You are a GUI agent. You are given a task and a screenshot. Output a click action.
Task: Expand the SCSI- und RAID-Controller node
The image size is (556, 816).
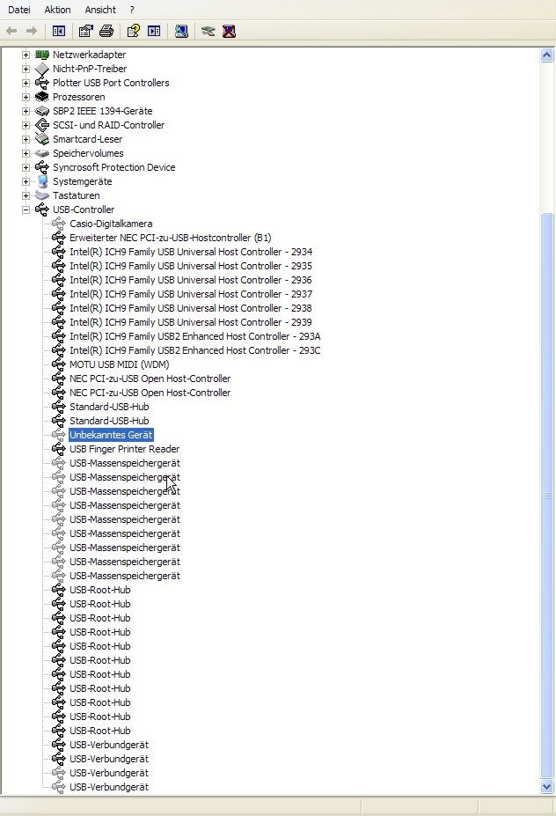point(26,125)
